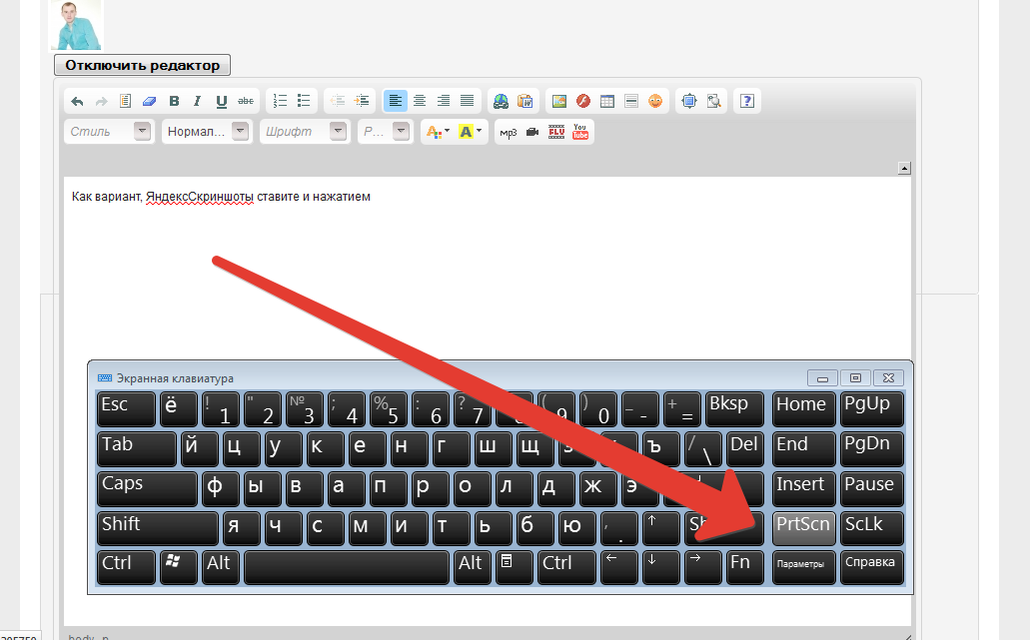
Task: Insert a bulleted list
Action: tap(304, 101)
